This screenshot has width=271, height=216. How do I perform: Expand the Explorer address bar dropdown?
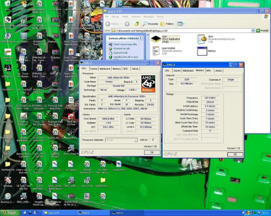point(253,31)
